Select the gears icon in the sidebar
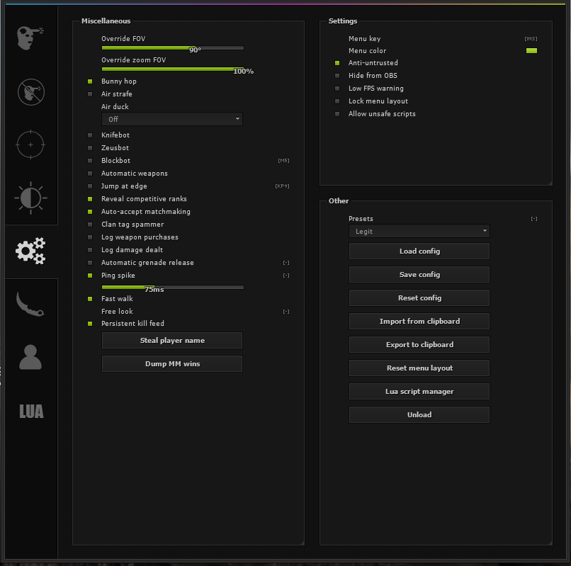The width and height of the screenshot is (571, 566). [30, 251]
